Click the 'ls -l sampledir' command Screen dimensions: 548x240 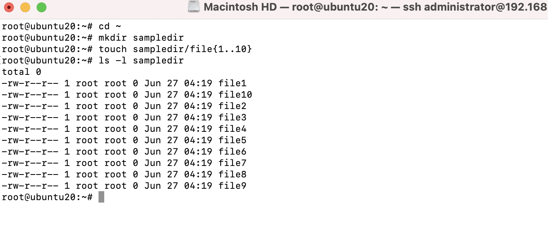coord(141,61)
